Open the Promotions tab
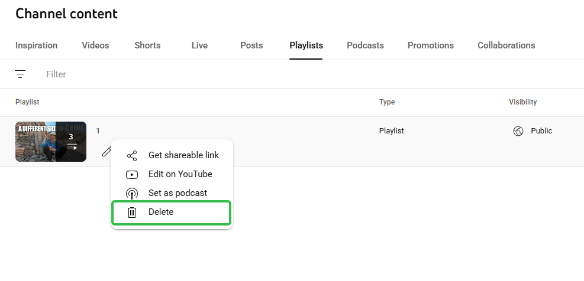Image resolution: width=584 pixels, height=281 pixels. (431, 45)
